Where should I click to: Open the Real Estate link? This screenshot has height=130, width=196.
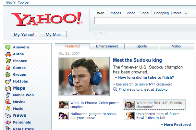(x=23, y=129)
